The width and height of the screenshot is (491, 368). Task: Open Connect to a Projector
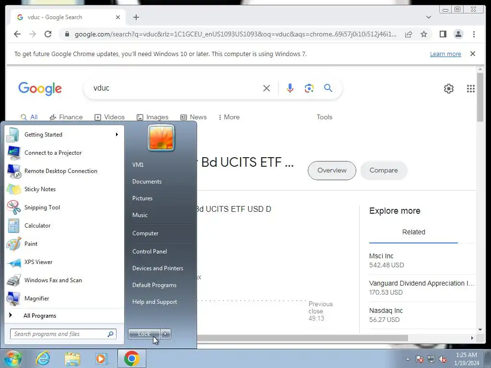[x=64, y=153]
